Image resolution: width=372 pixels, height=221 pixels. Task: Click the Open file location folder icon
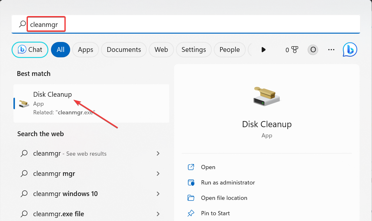click(191, 198)
